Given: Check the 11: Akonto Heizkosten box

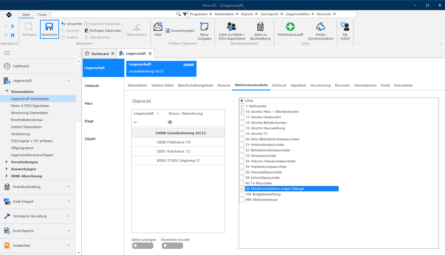Looking at the screenshot, I should tap(242, 117).
